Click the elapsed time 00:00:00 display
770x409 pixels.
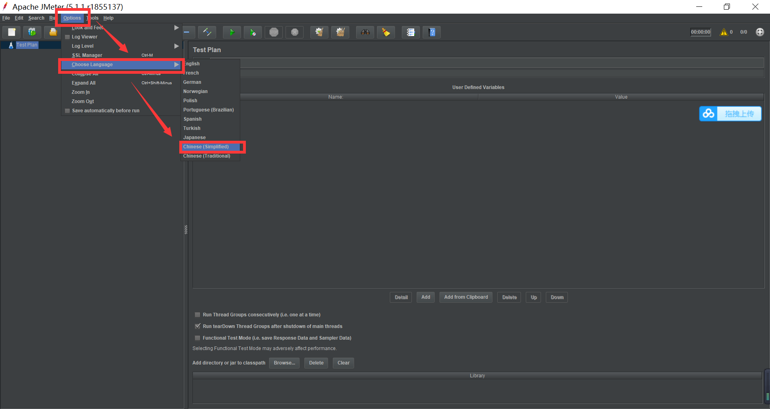click(701, 32)
